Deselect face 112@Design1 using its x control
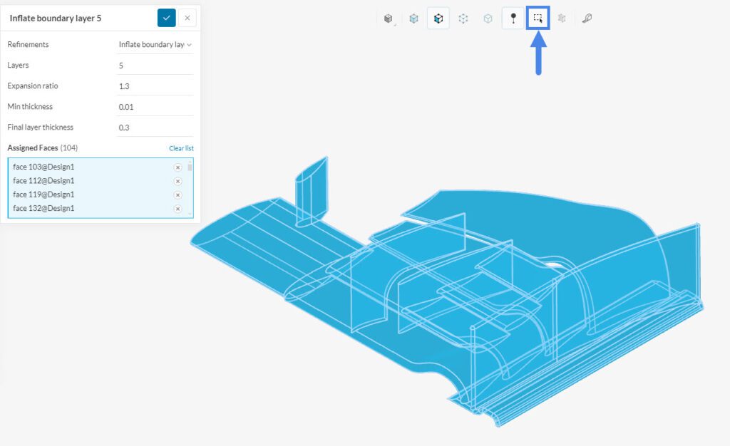 177,180
